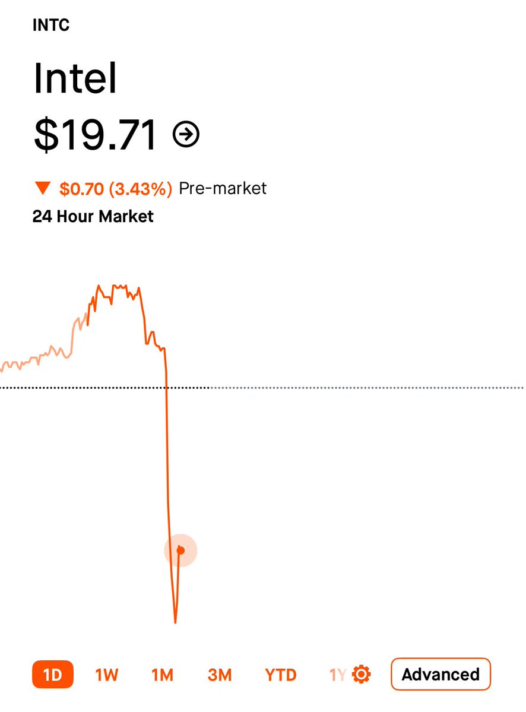Select the YTD chart range
Image resolution: width=526 pixels, height=712 pixels.
pos(280,675)
